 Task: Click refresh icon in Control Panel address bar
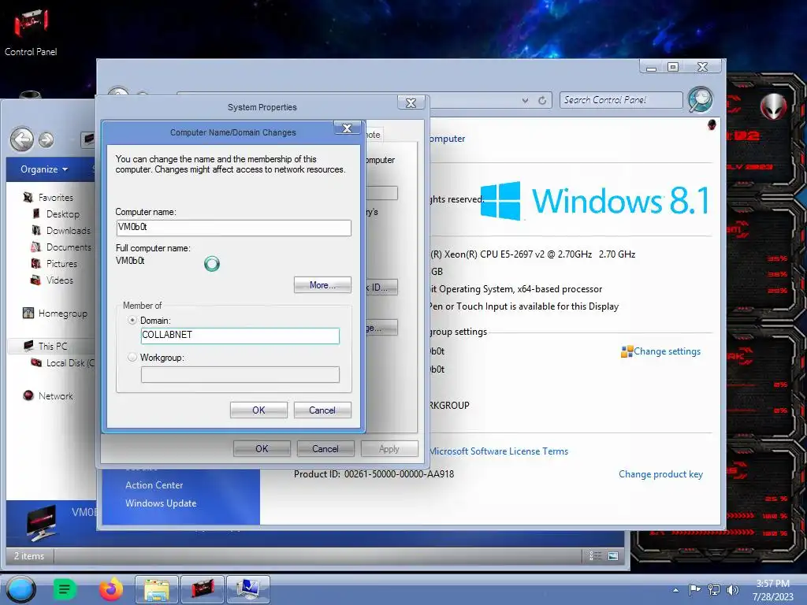(542, 100)
